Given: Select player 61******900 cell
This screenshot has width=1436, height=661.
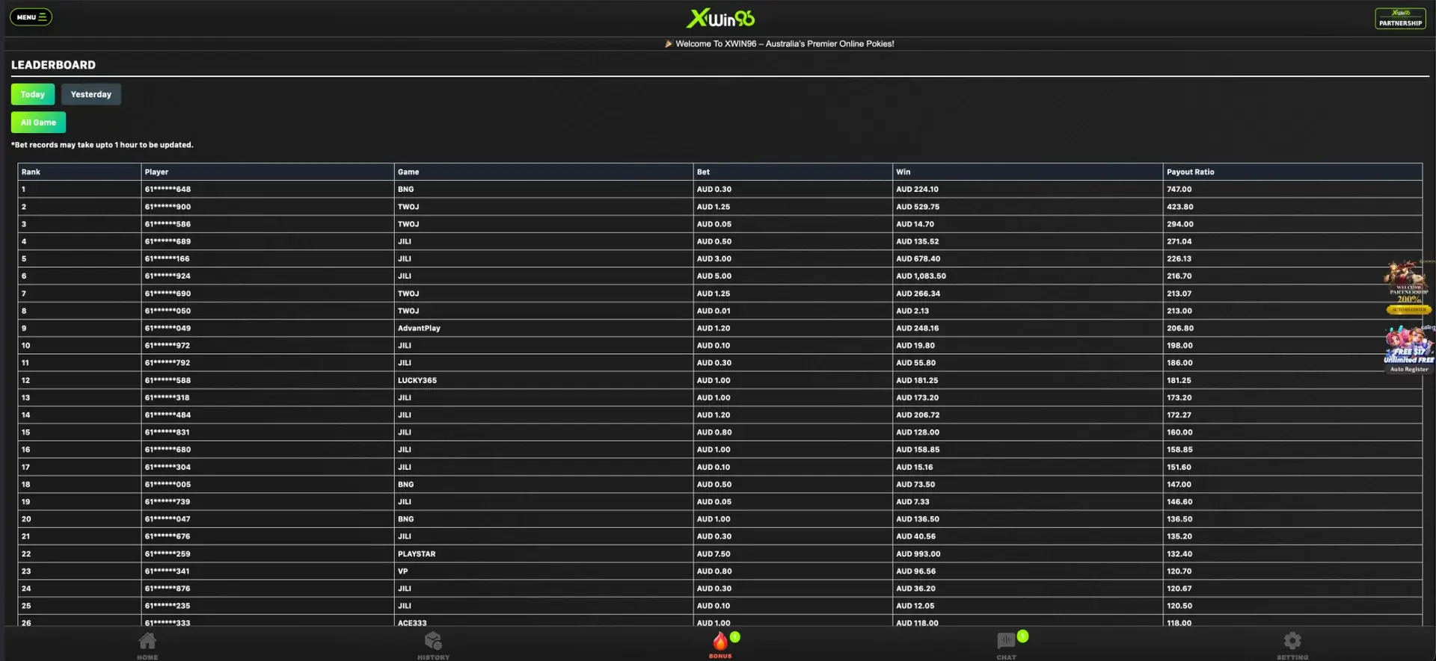Looking at the screenshot, I should [268, 207].
